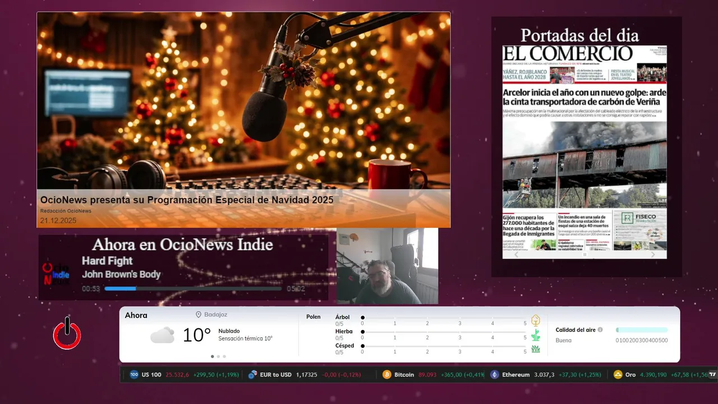
Task: Go to previous newspaper front page arrow
Action: click(517, 254)
